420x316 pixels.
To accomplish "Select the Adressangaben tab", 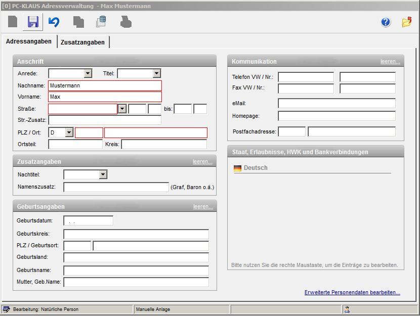I will point(29,42).
